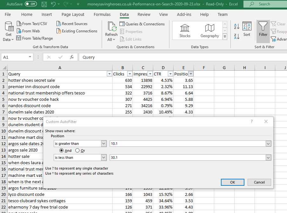This screenshot has width=287, height=213.
Task: Click the Search box in title bar
Action: pos(265,4)
